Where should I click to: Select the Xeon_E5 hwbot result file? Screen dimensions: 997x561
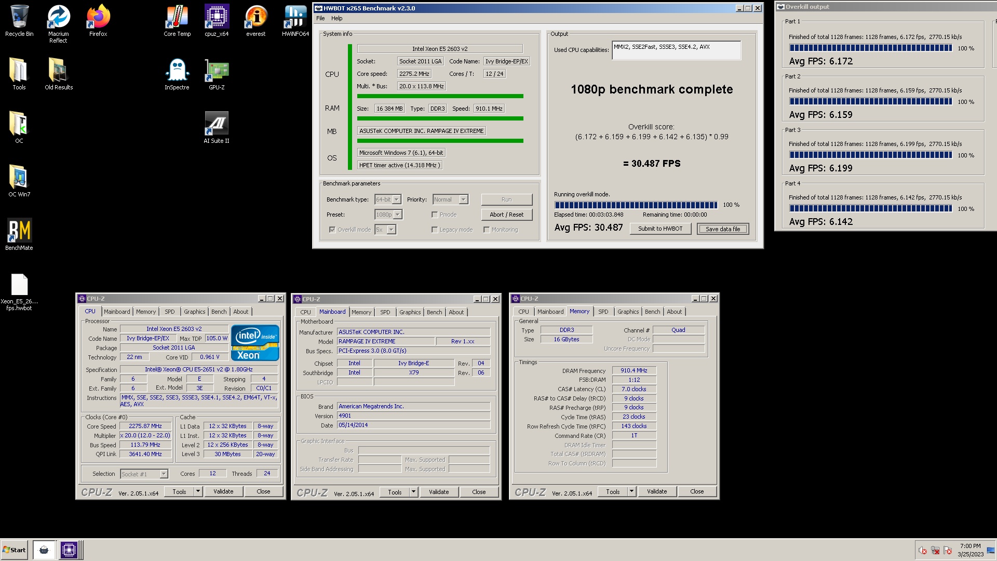(19, 292)
